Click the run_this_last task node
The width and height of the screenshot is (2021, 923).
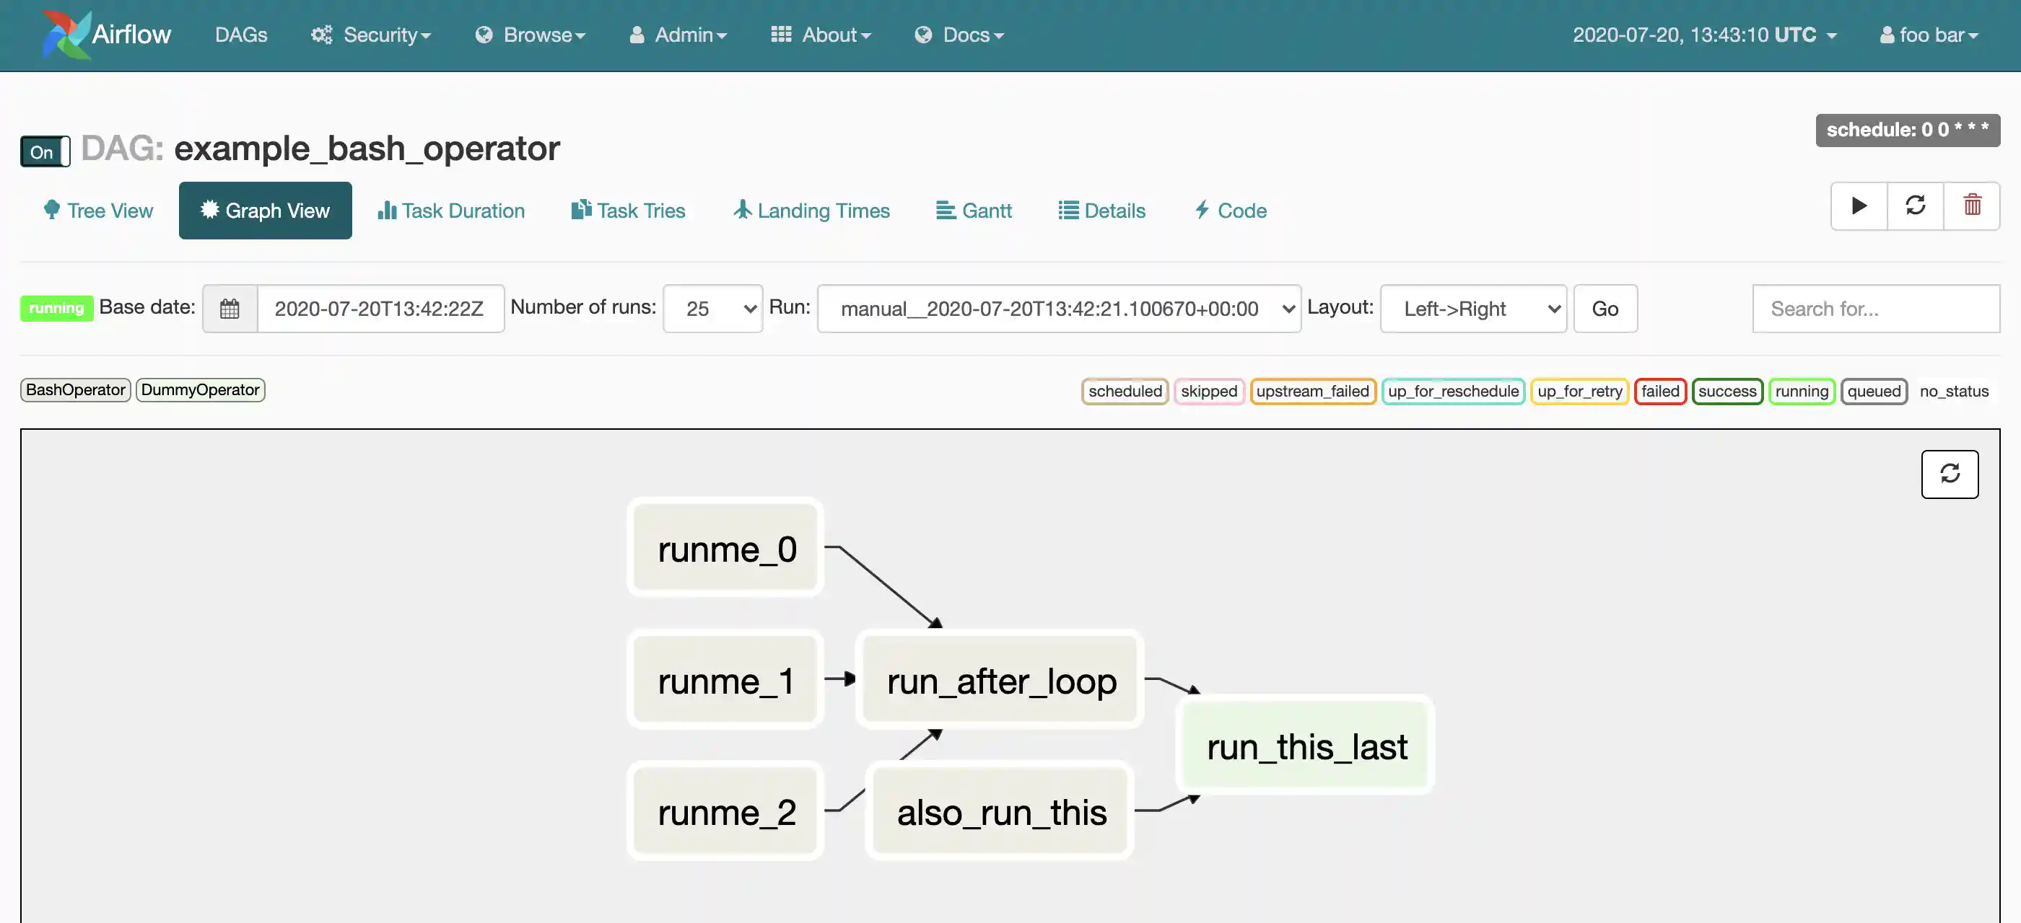pyautogui.click(x=1306, y=747)
